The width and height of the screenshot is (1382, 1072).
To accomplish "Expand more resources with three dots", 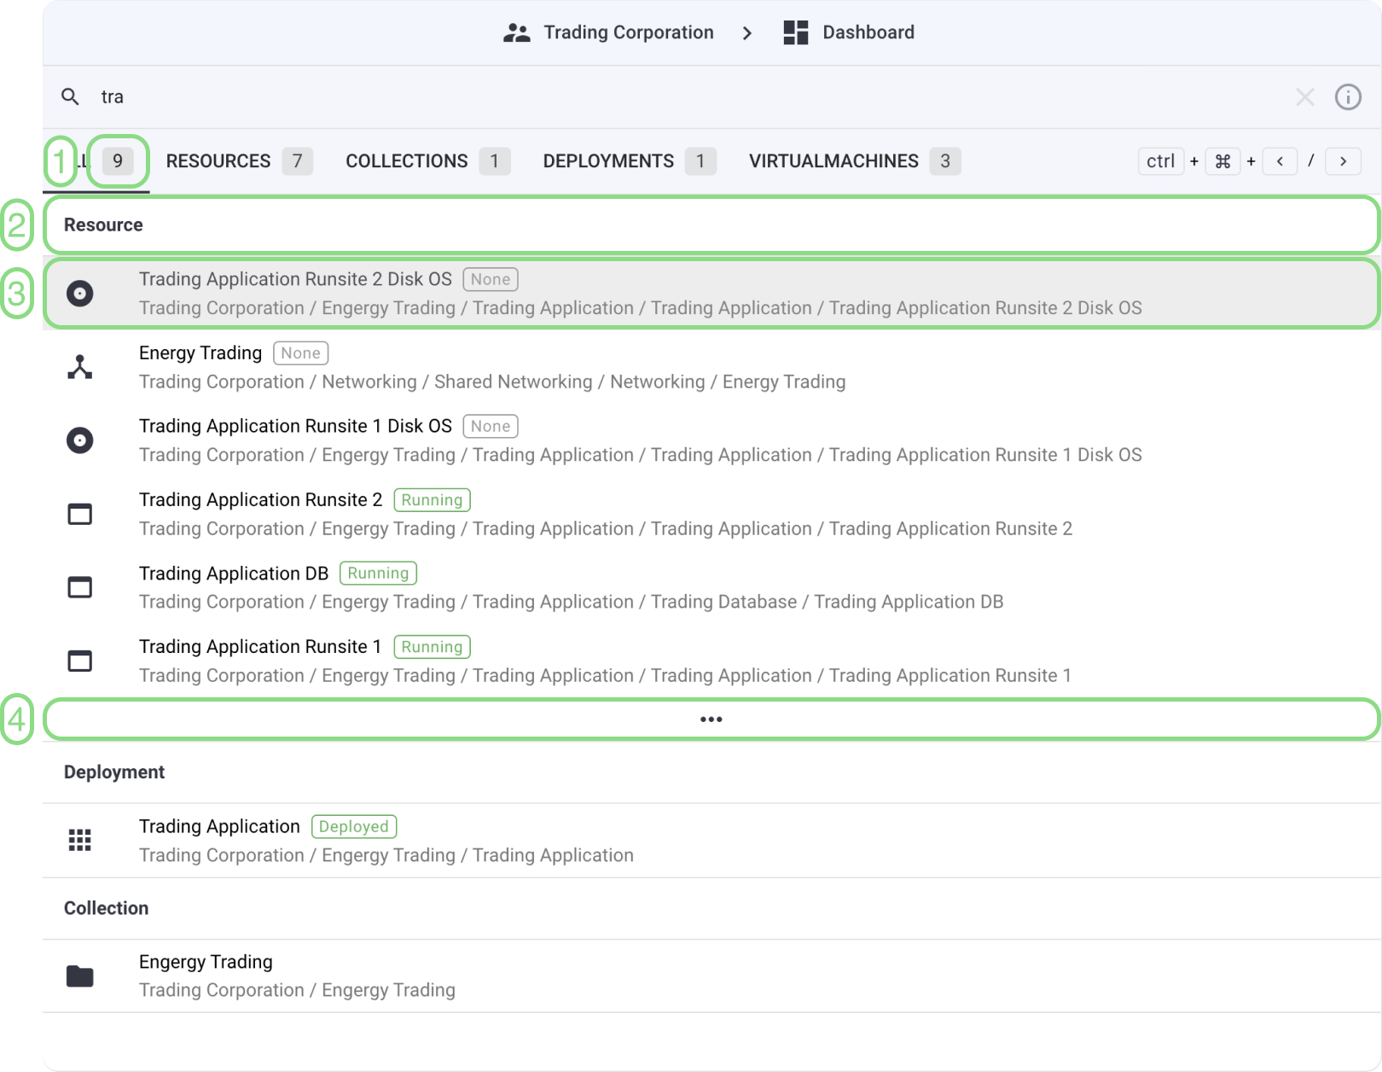I will pos(711,720).
